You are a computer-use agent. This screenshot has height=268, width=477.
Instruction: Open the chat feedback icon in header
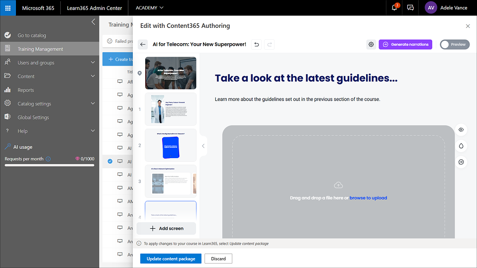410,8
